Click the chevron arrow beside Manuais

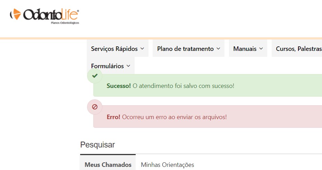click(x=261, y=49)
